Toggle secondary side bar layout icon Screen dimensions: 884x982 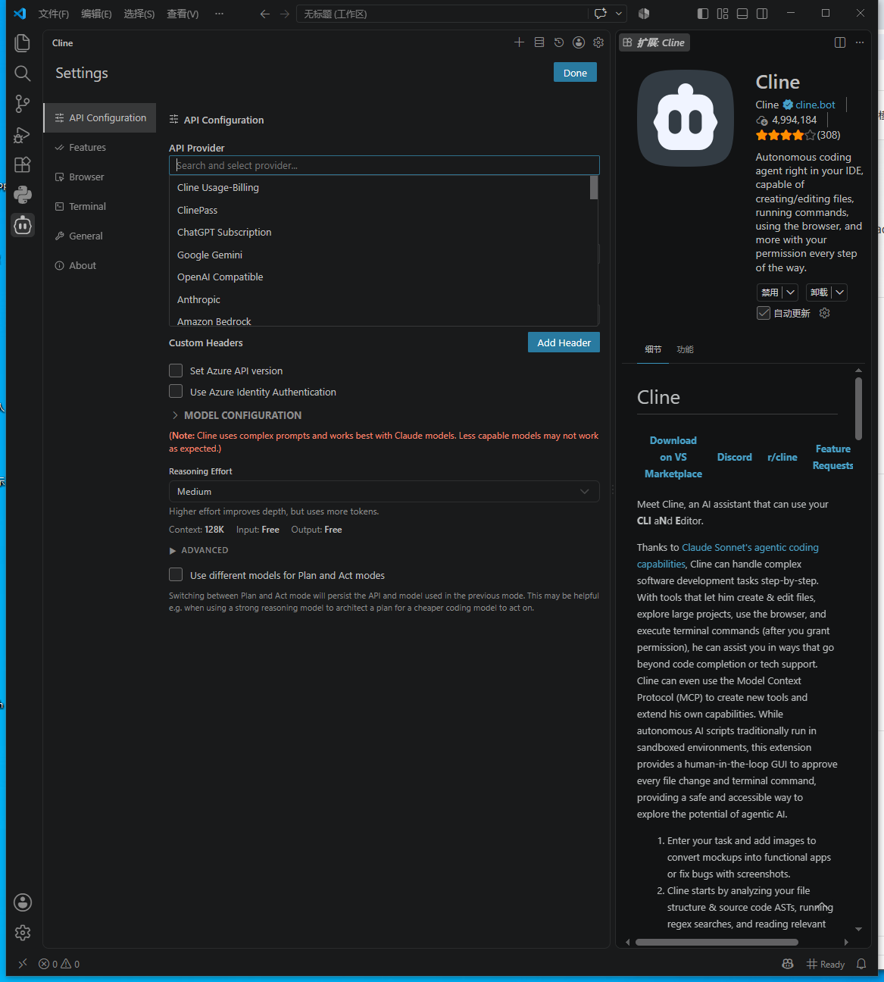tap(762, 14)
